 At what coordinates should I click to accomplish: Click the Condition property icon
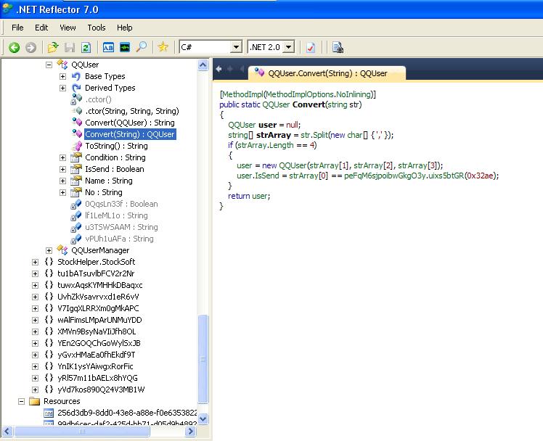point(76,157)
